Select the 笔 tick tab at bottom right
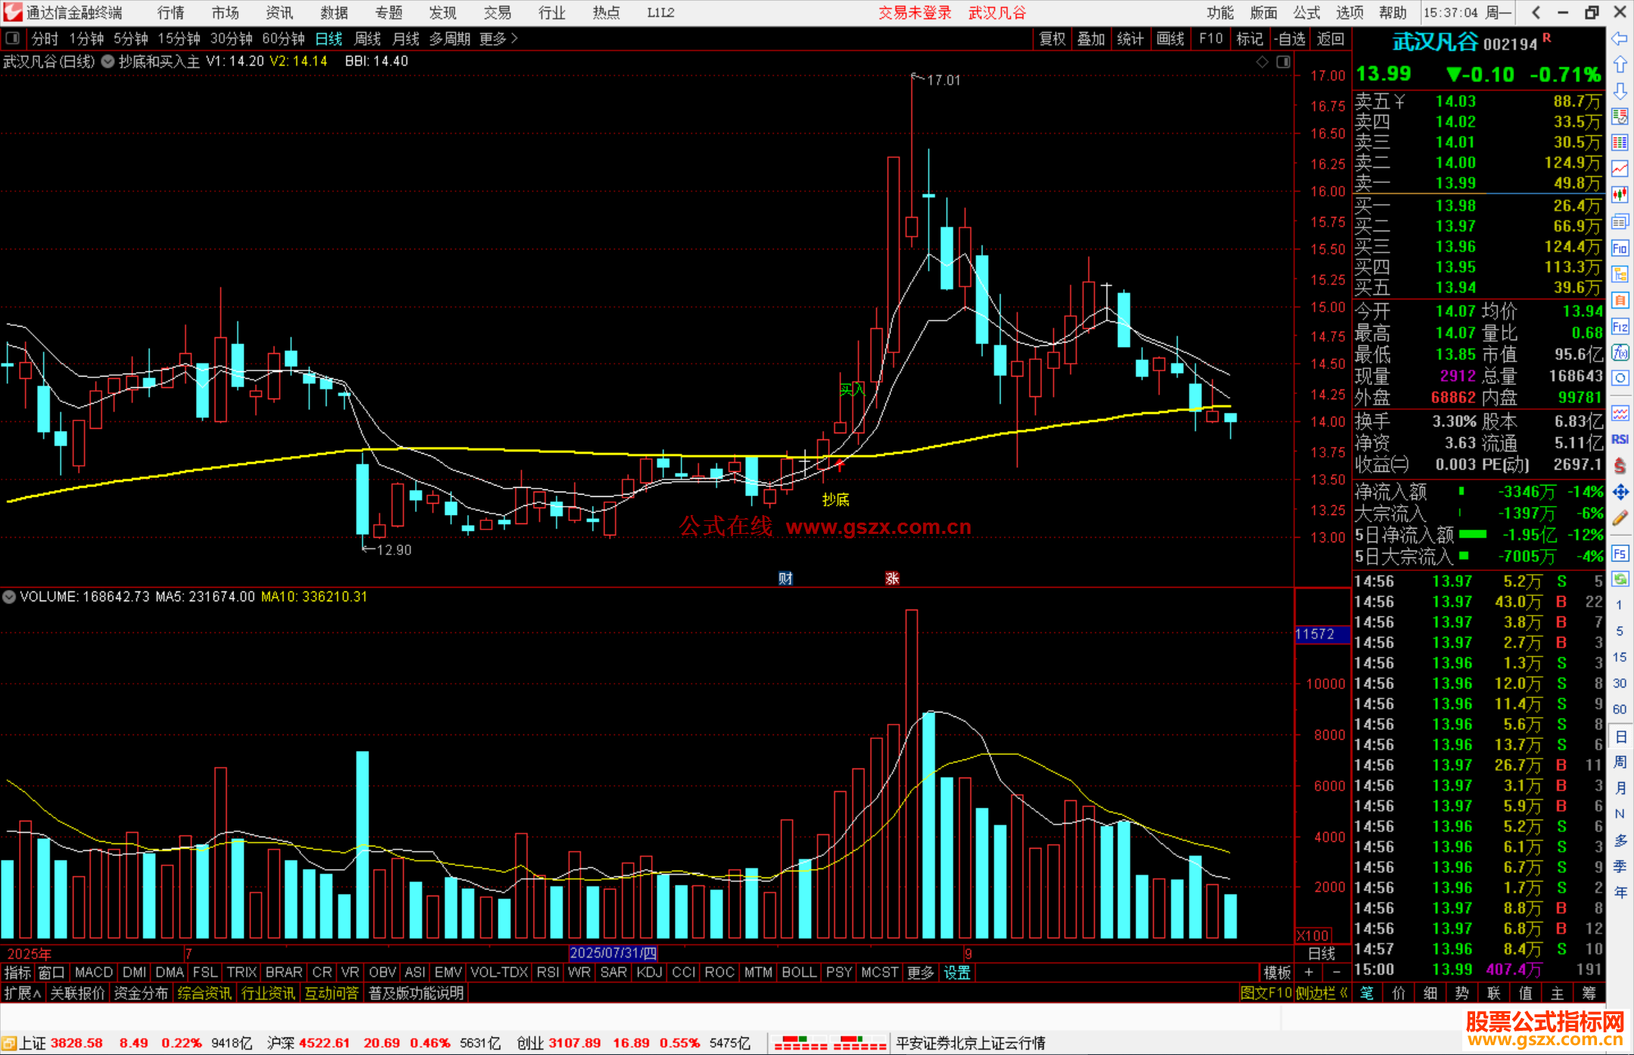Image resolution: width=1634 pixels, height=1055 pixels. (x=1366, y=993)
